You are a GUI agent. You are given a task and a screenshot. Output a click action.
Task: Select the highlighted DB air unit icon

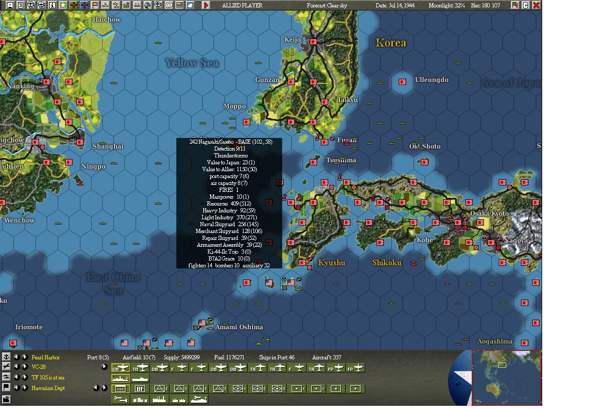tap(121, 368)
